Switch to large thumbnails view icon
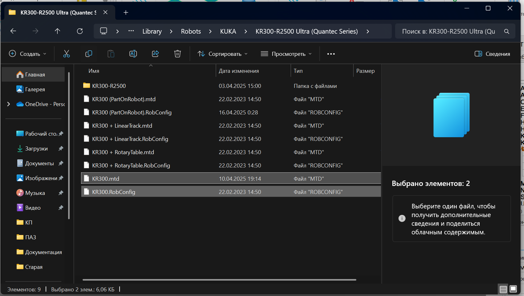 [513, 289]
